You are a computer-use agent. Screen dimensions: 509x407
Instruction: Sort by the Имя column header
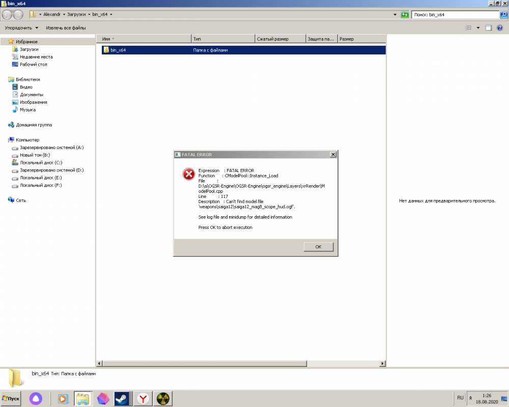pyautogui.click(x=144, y=39)
